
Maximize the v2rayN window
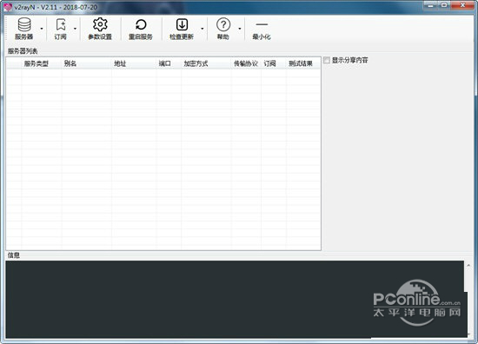(444, 5)
